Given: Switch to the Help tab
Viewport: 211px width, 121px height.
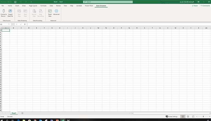Looking at the screenshot, I should click(72, 6).
